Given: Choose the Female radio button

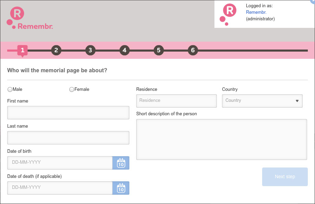Looking at the screenshot, I should (x=71, y=89).
